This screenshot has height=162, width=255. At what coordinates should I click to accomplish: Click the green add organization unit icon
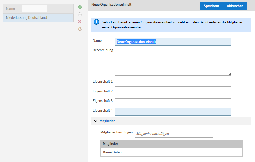click(80, 7)
